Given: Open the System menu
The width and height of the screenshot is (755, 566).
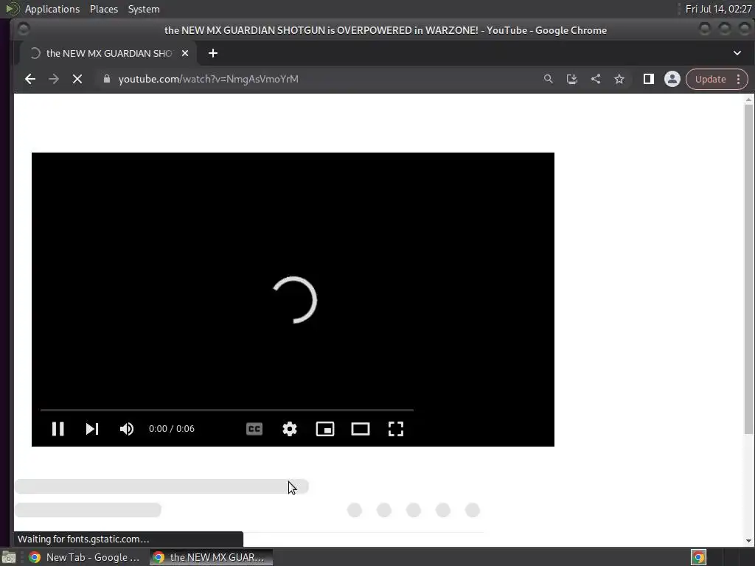Looking at the screenshot, I should [144, 9].
